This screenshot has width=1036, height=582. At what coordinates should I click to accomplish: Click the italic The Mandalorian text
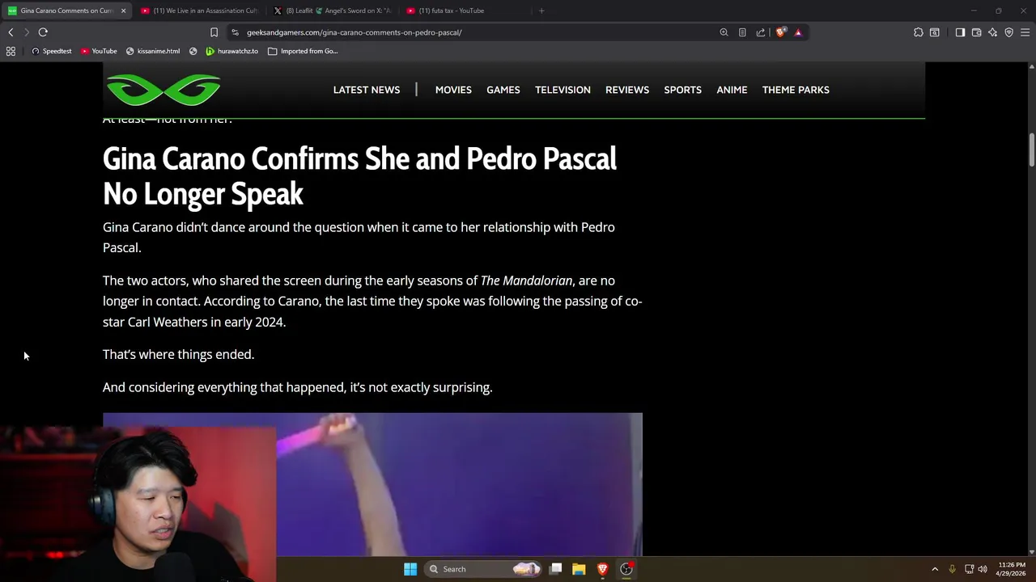click(526, 280)
